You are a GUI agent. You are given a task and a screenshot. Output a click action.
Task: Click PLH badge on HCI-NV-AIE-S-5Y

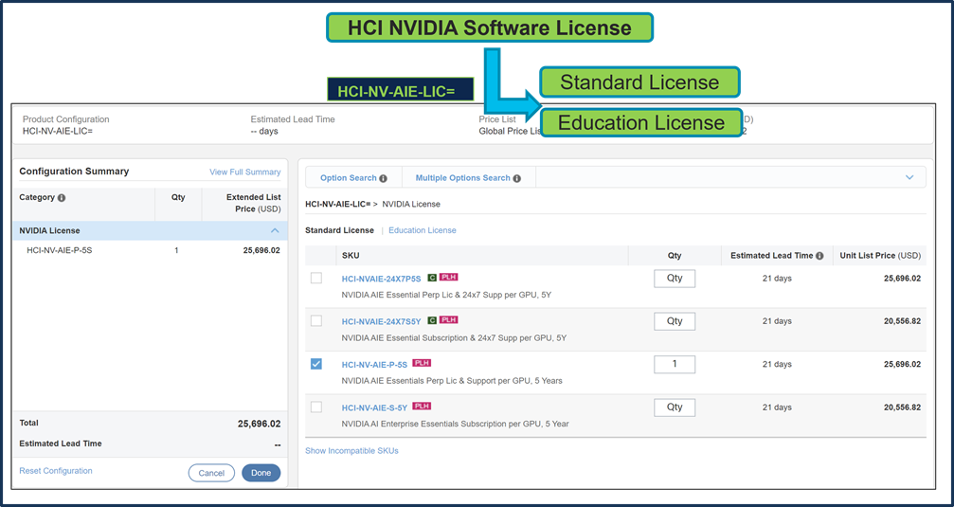coord(422,406)
